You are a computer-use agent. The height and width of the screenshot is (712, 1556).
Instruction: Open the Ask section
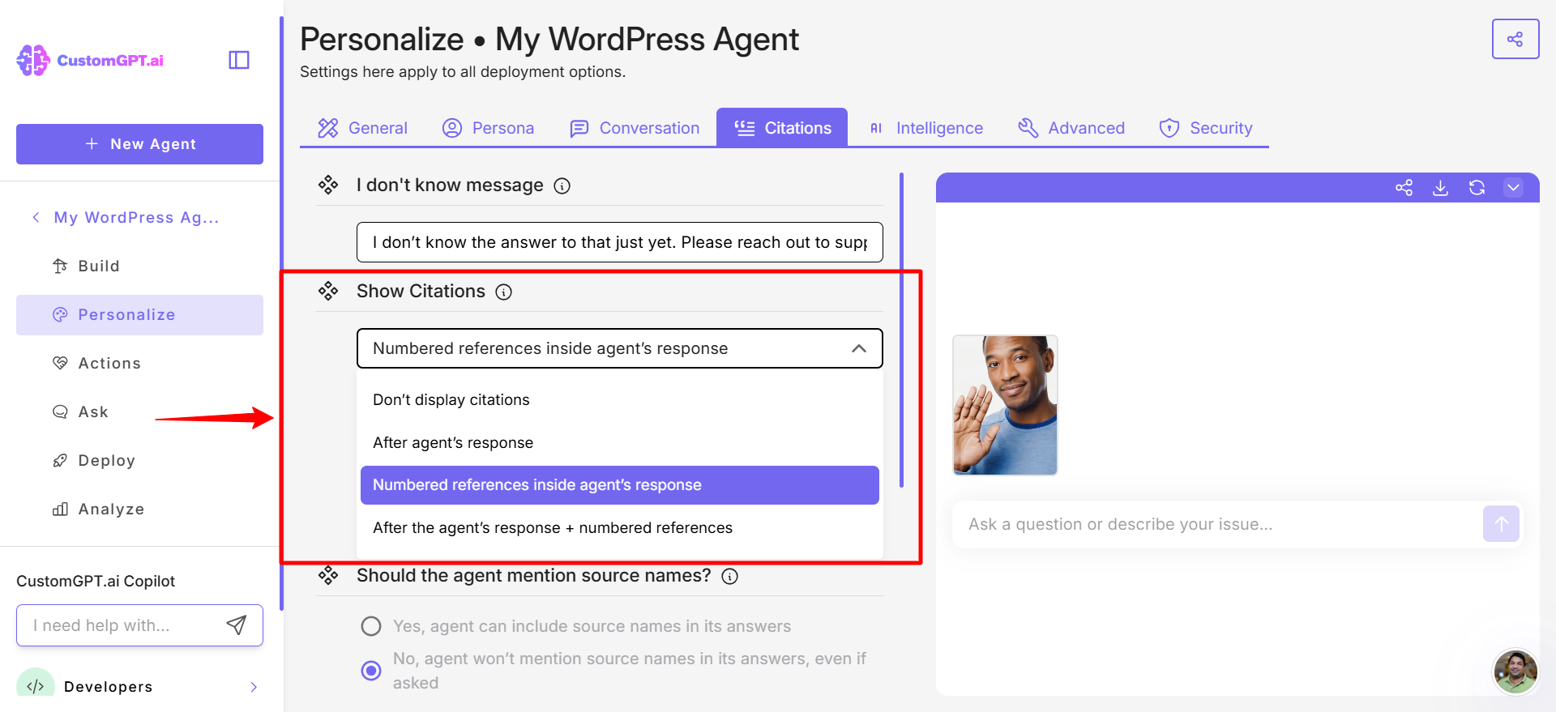tap(139, 411)
